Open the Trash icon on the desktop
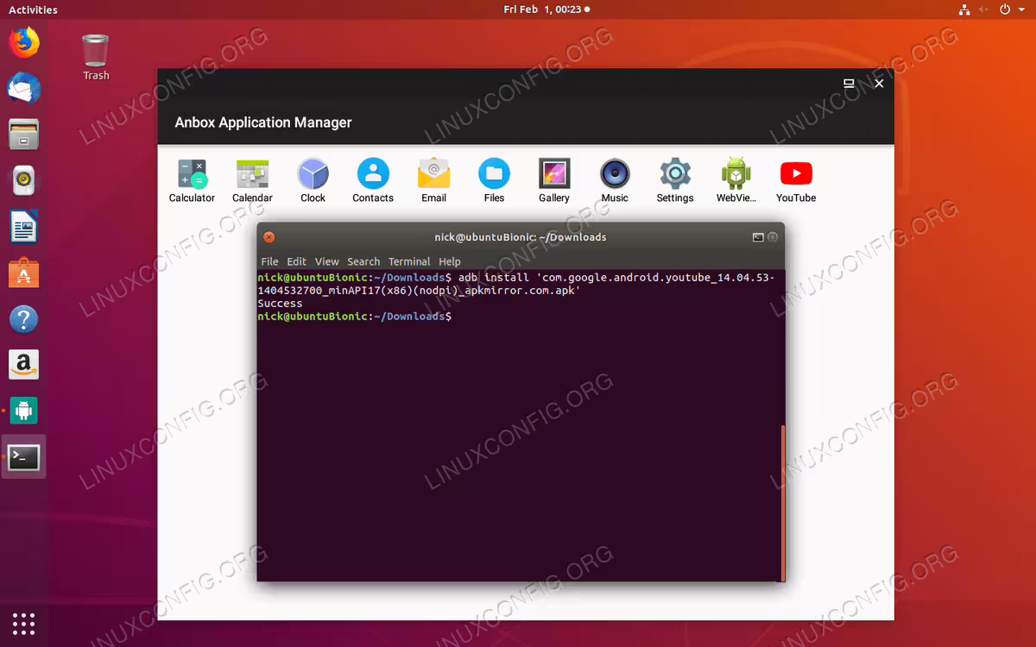The width and height of the screenshot is (1036, 647). tap(96, 56)
